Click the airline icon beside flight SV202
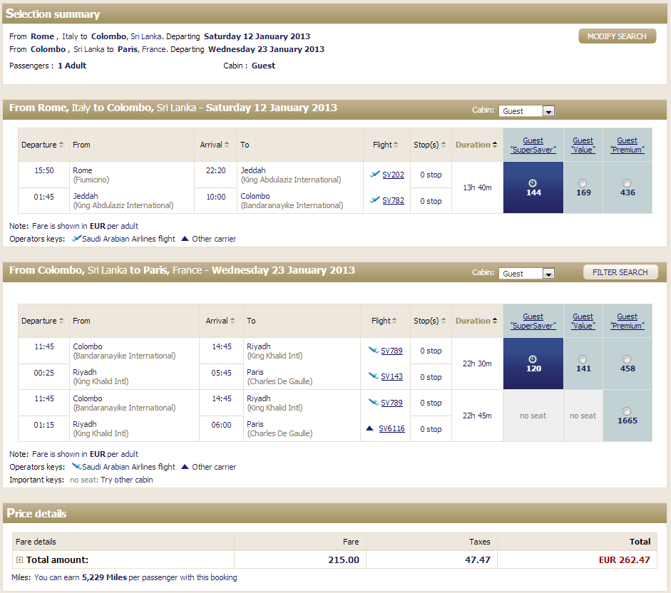Viewport: 671px width, 593px height. (x=374, y=175)
